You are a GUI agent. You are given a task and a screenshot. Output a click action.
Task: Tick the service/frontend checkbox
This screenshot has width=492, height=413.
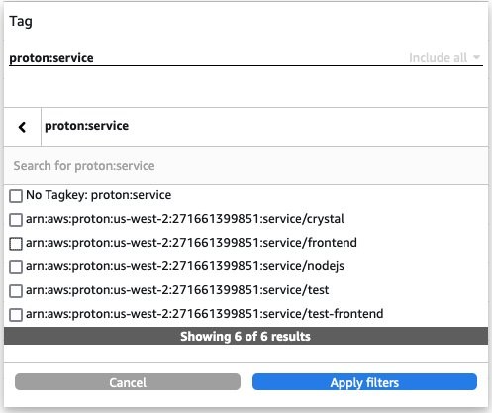click(16, 244)
